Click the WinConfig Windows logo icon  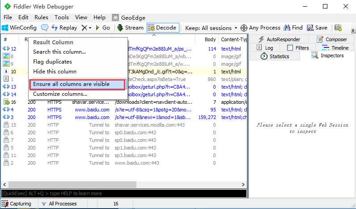click(x=5, y=28)
